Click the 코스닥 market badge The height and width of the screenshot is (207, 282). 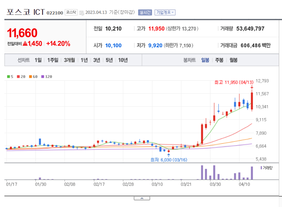(71, 12)
